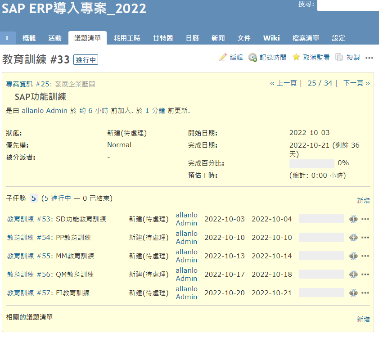
Task: Click the copy issue icon
Action: point(339,58)
